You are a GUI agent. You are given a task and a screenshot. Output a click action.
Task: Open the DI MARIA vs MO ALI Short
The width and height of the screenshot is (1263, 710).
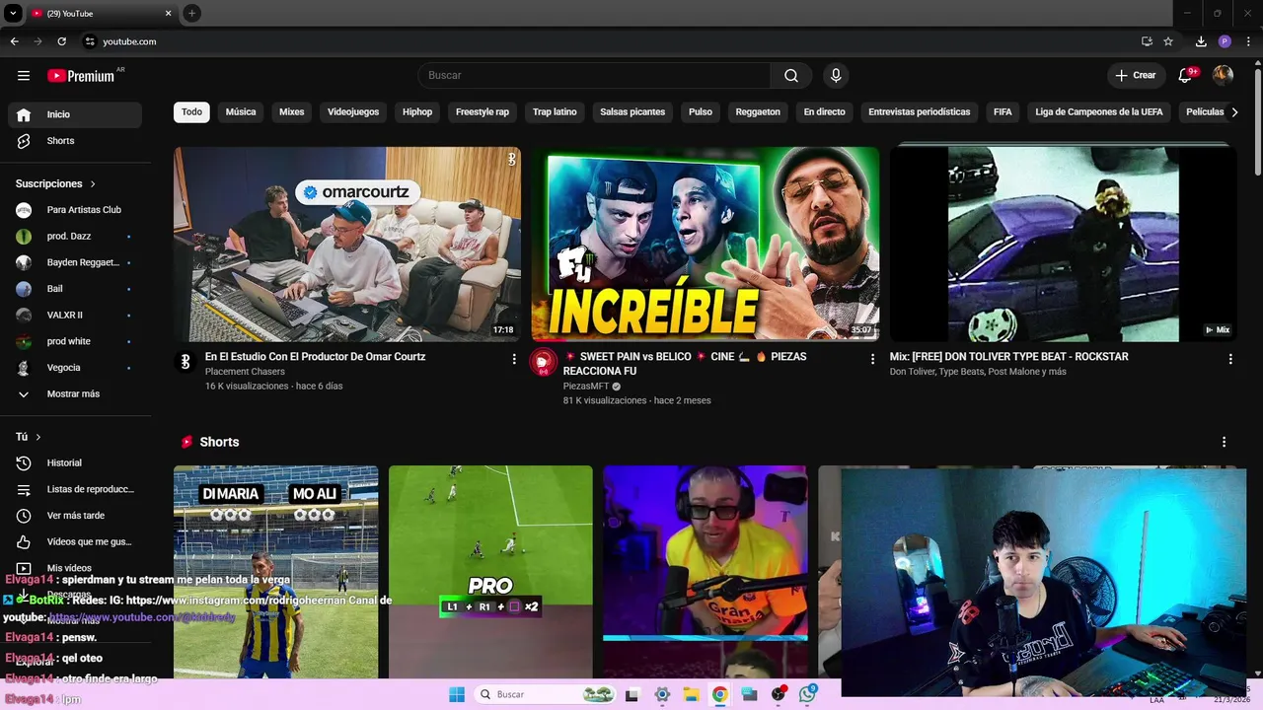coord(275,572)
